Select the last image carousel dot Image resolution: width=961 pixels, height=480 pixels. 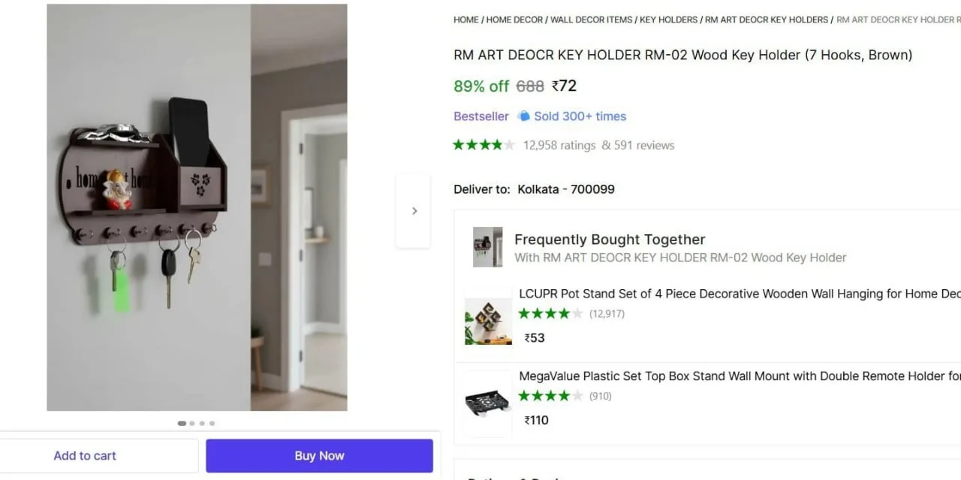pyautogui.click(x=212, y=424)
